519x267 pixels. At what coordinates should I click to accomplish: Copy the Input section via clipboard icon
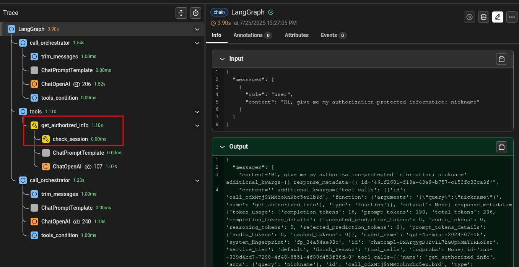501,59
